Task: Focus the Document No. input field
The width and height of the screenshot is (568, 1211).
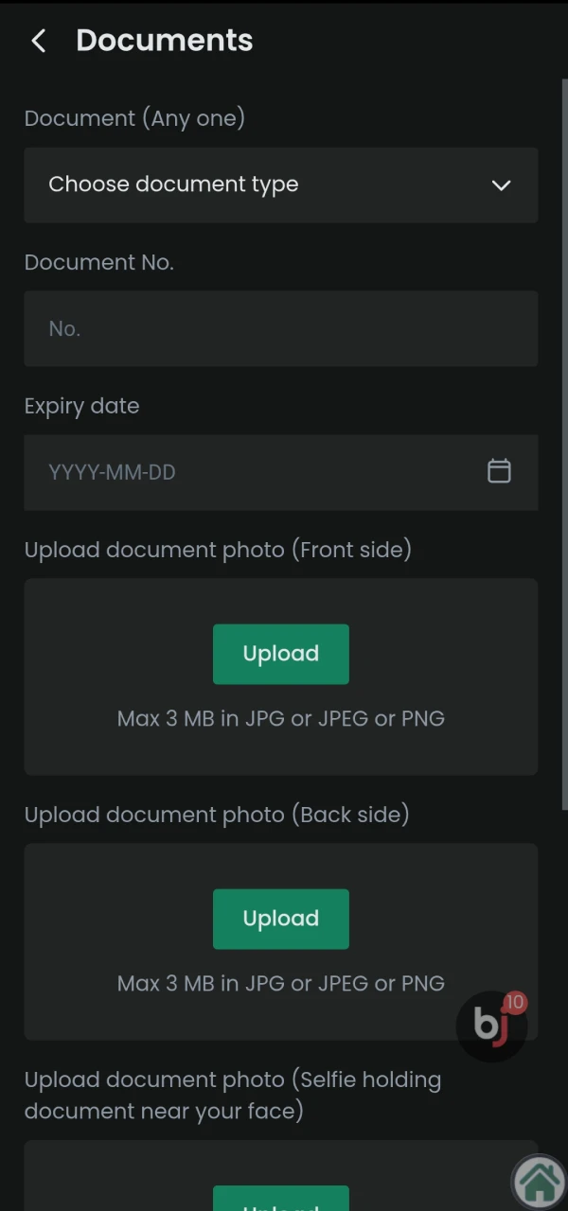Action: pos(280,328)
